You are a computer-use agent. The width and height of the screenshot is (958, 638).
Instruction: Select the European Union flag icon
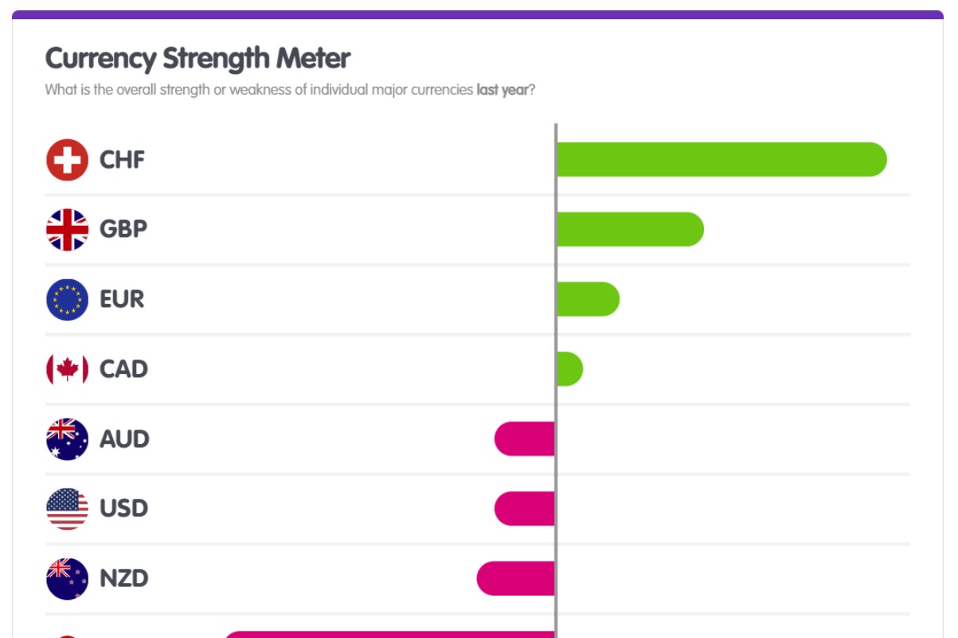[67, 299]
